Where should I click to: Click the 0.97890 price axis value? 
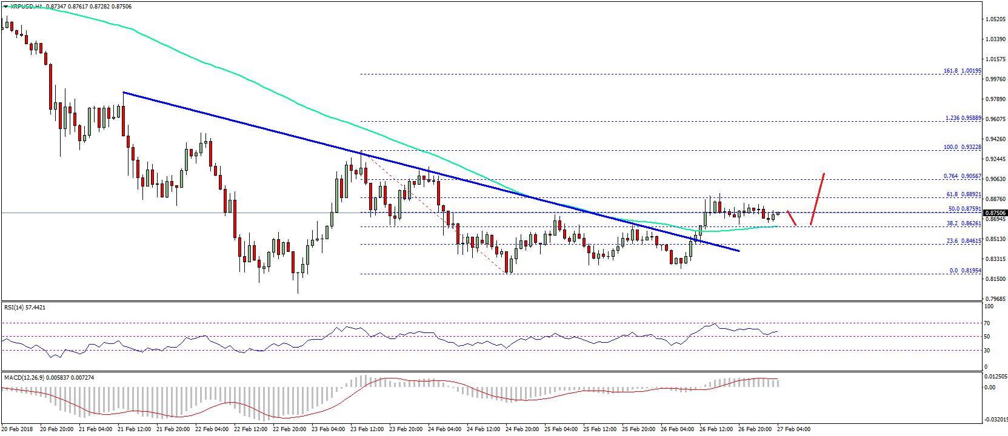tap(996, 99)
